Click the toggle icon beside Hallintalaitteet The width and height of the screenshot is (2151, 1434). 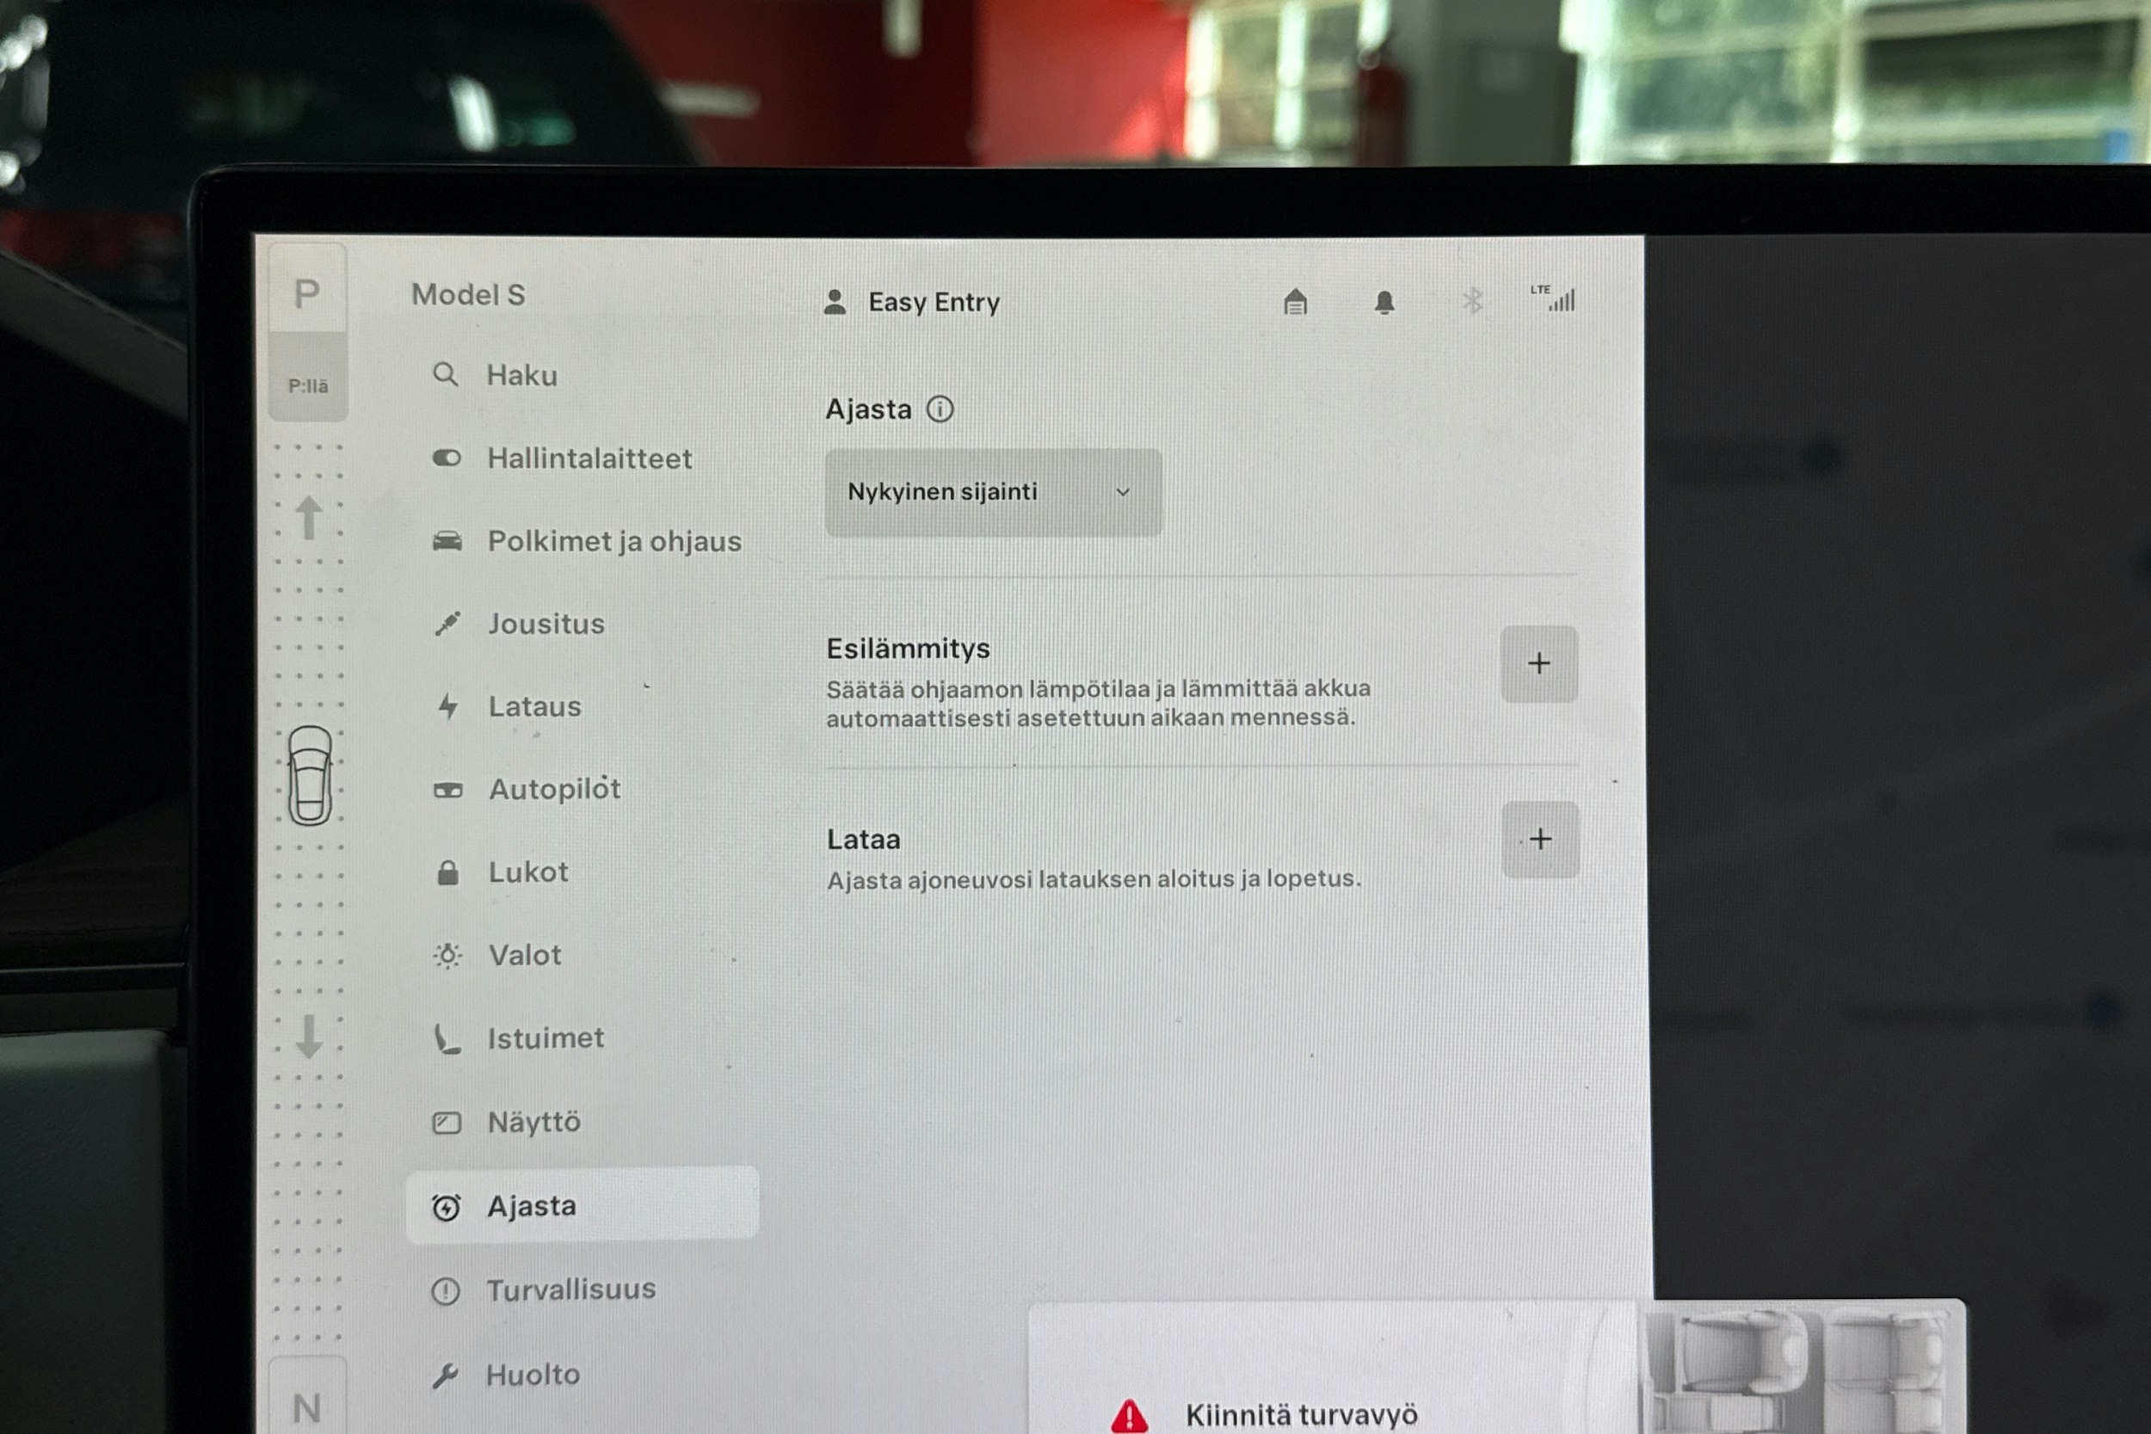coord(447,459)
